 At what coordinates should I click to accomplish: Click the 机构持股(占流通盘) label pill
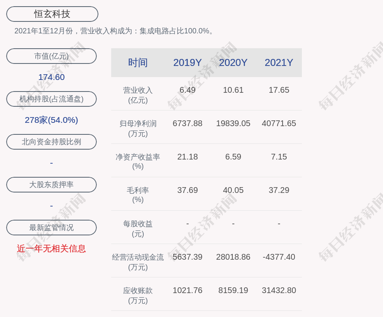pyautogui.click(x=51, y=99)
